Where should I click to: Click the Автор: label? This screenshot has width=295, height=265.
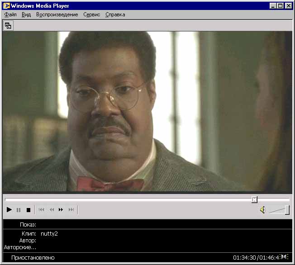pos(28,241)
